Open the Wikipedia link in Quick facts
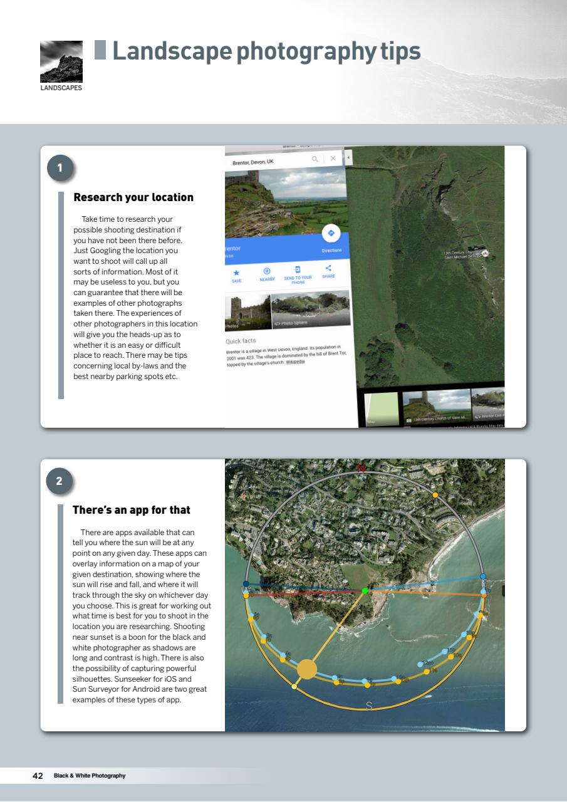The height and width of the screenshot is (802, 567). 294,362
